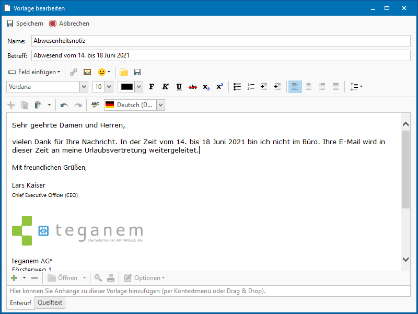Click the editor scrollbar up arrow

[405, 124]
